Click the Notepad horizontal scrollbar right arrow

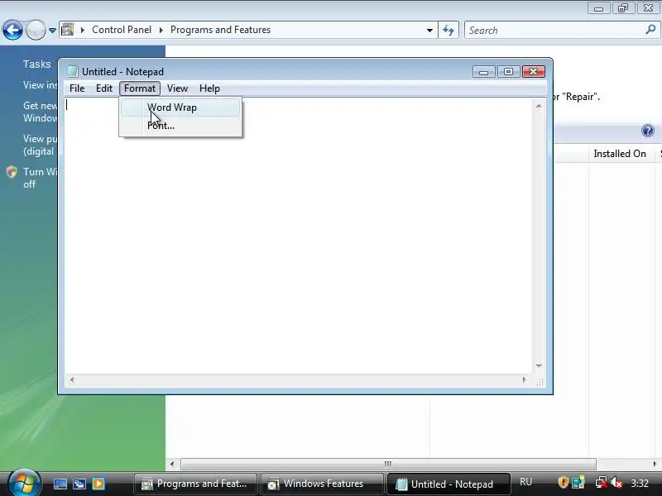[524, 379]
